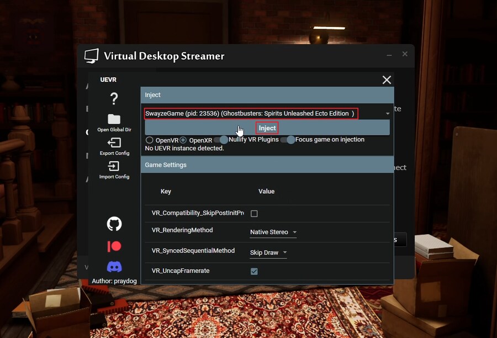The image size is (497, 338).
Task: Open the Discord icon in sidebar
Action: coord(114,267)
